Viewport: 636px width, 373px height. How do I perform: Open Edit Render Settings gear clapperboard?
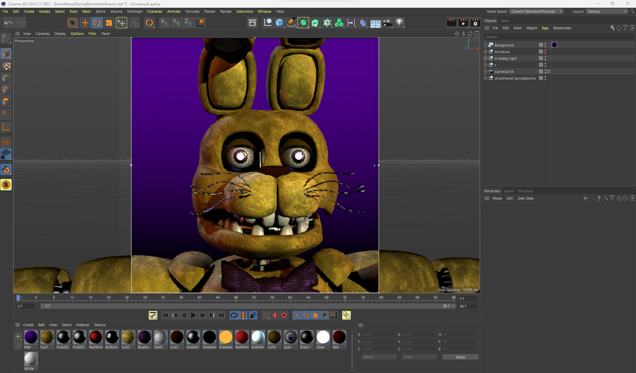[475, 22]
